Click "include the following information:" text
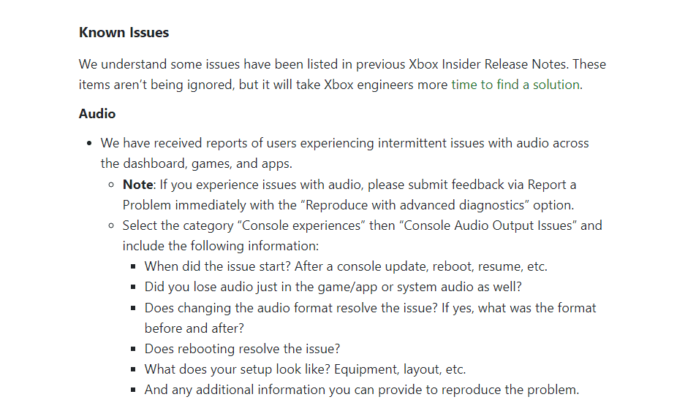Screen dimensions: 685x405 [x=221, y=246]
